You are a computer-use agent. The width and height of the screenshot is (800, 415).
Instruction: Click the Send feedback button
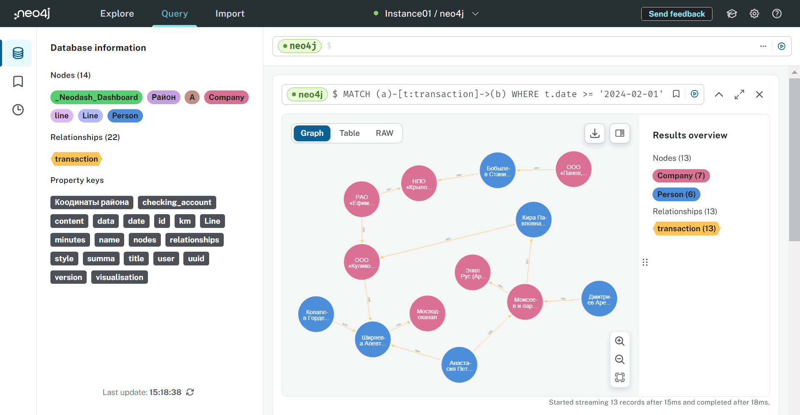point(677,14)
